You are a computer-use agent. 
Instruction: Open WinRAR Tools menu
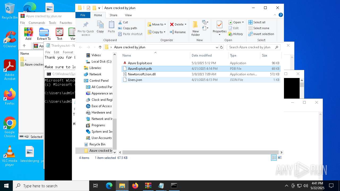(52, 23)
